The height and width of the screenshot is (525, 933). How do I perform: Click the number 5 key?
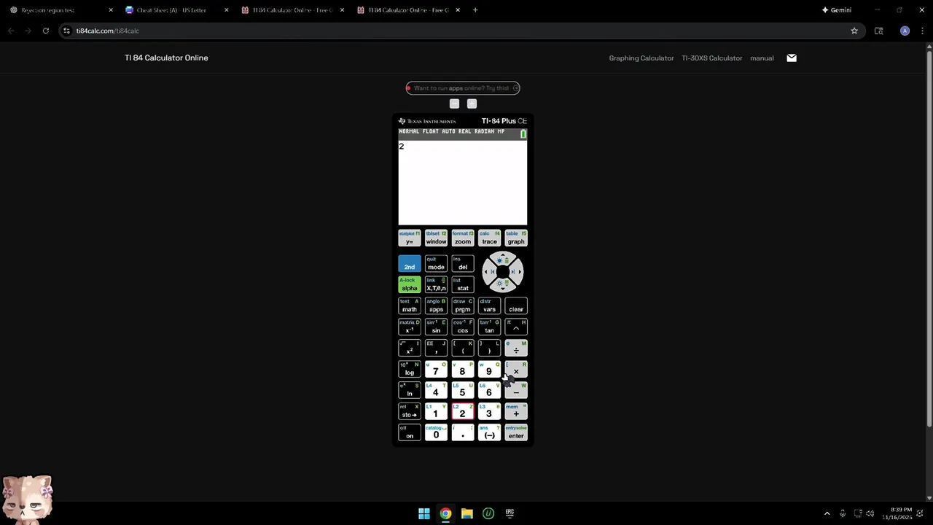(463, 391)
